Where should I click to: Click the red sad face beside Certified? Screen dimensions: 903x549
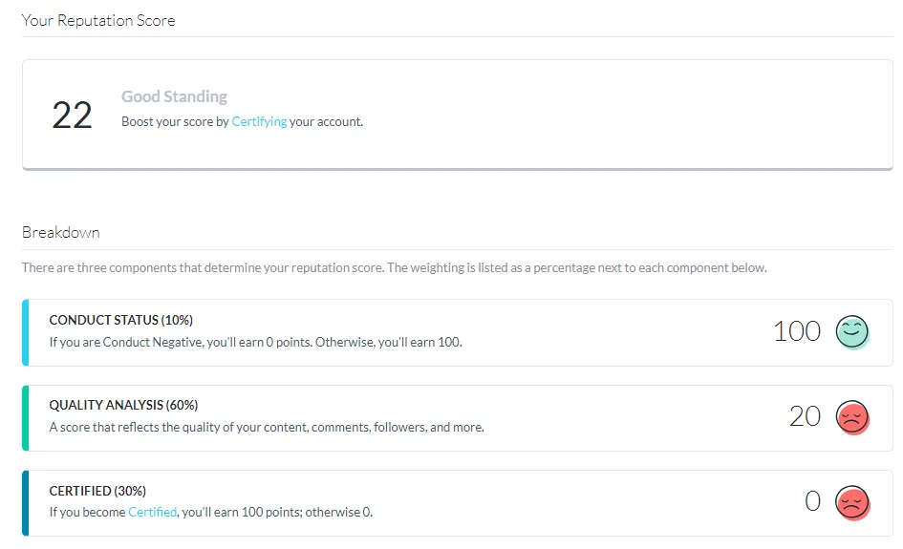(852, 503)
